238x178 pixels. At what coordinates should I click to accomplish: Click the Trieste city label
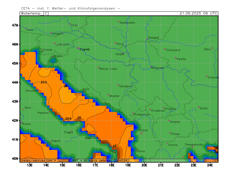coord(48,50)
